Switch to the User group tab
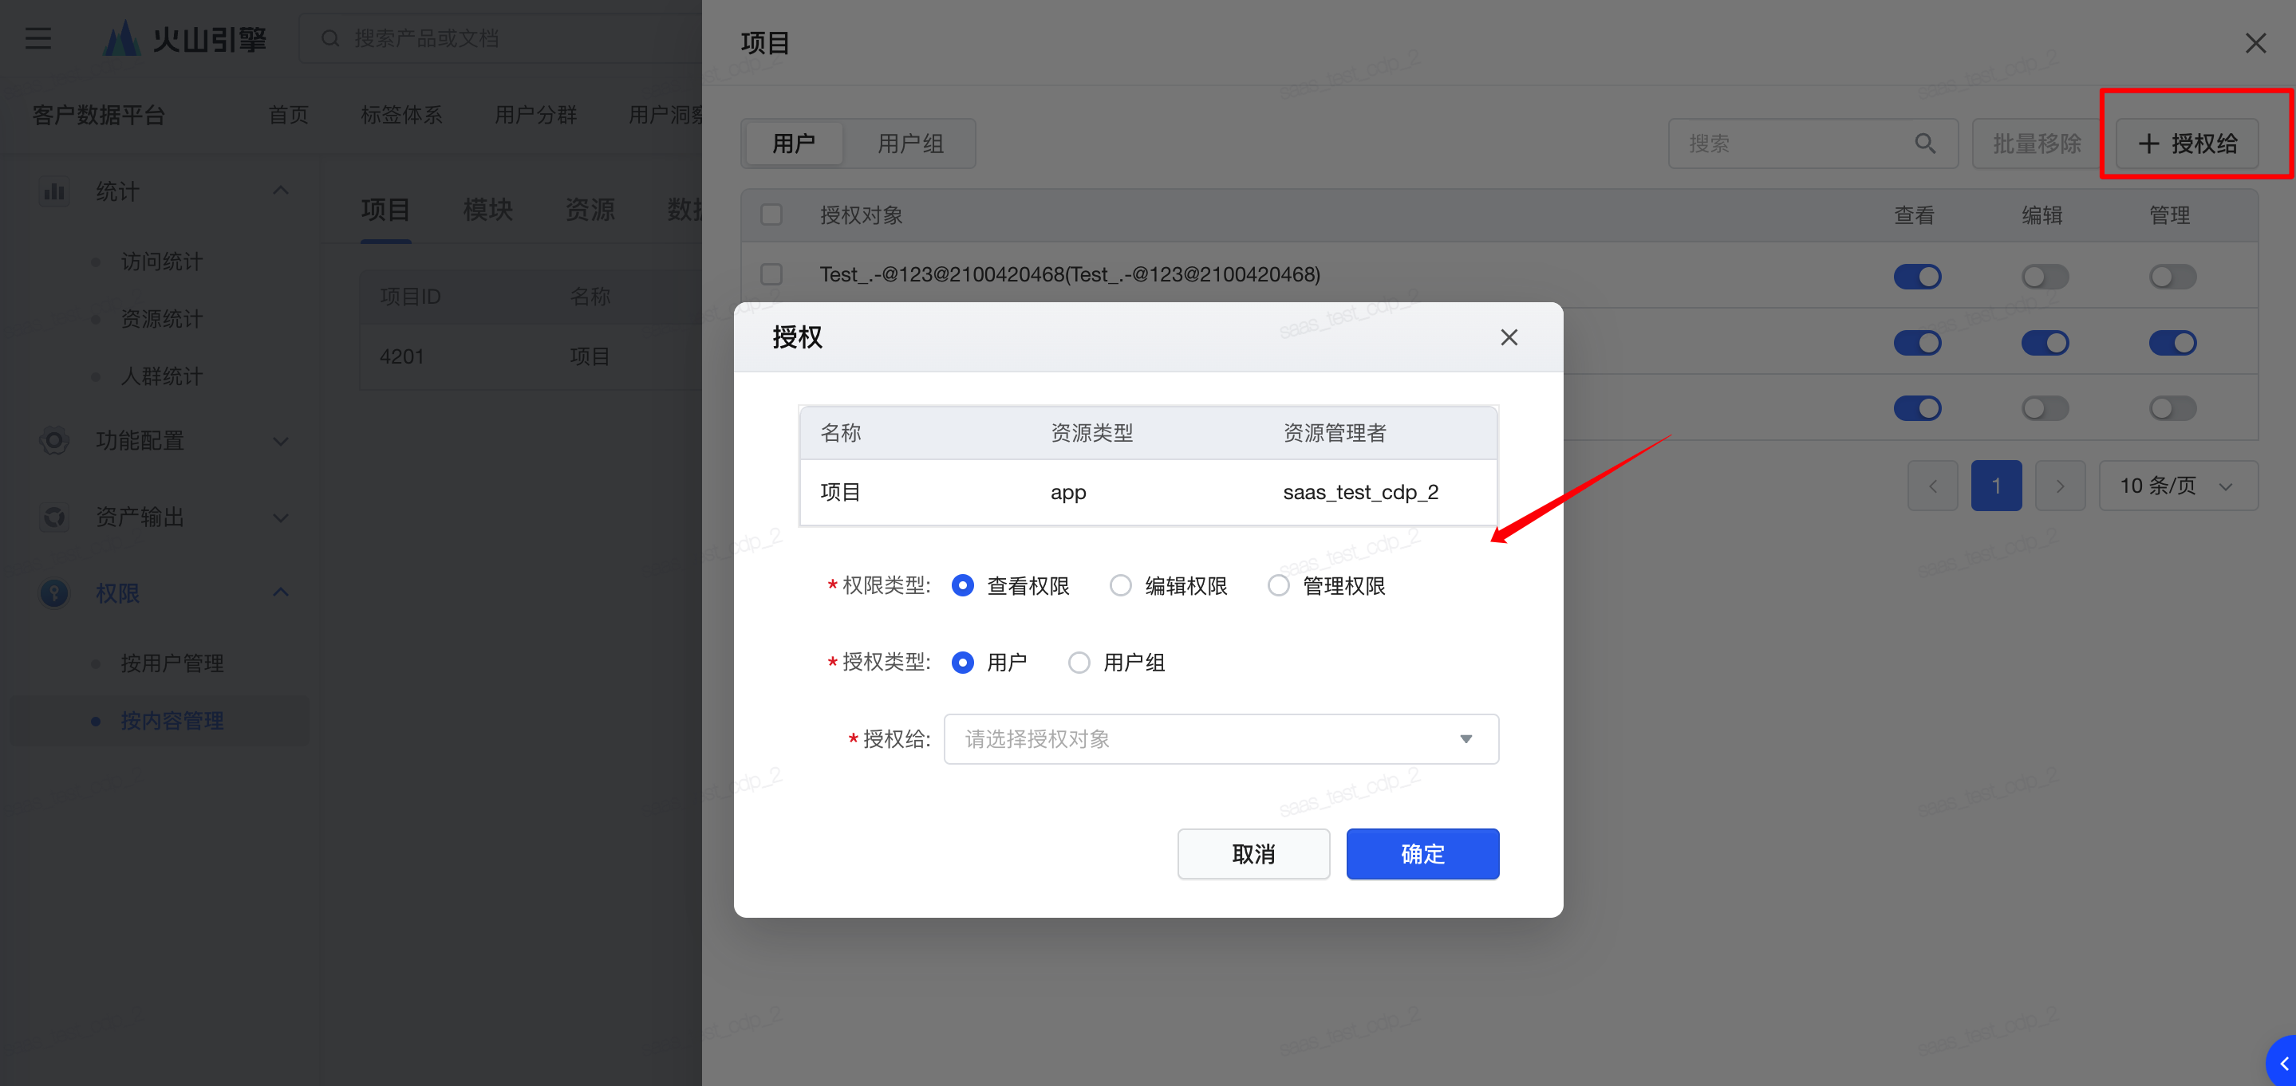Screen dimensions: 2296x1086 909,144
